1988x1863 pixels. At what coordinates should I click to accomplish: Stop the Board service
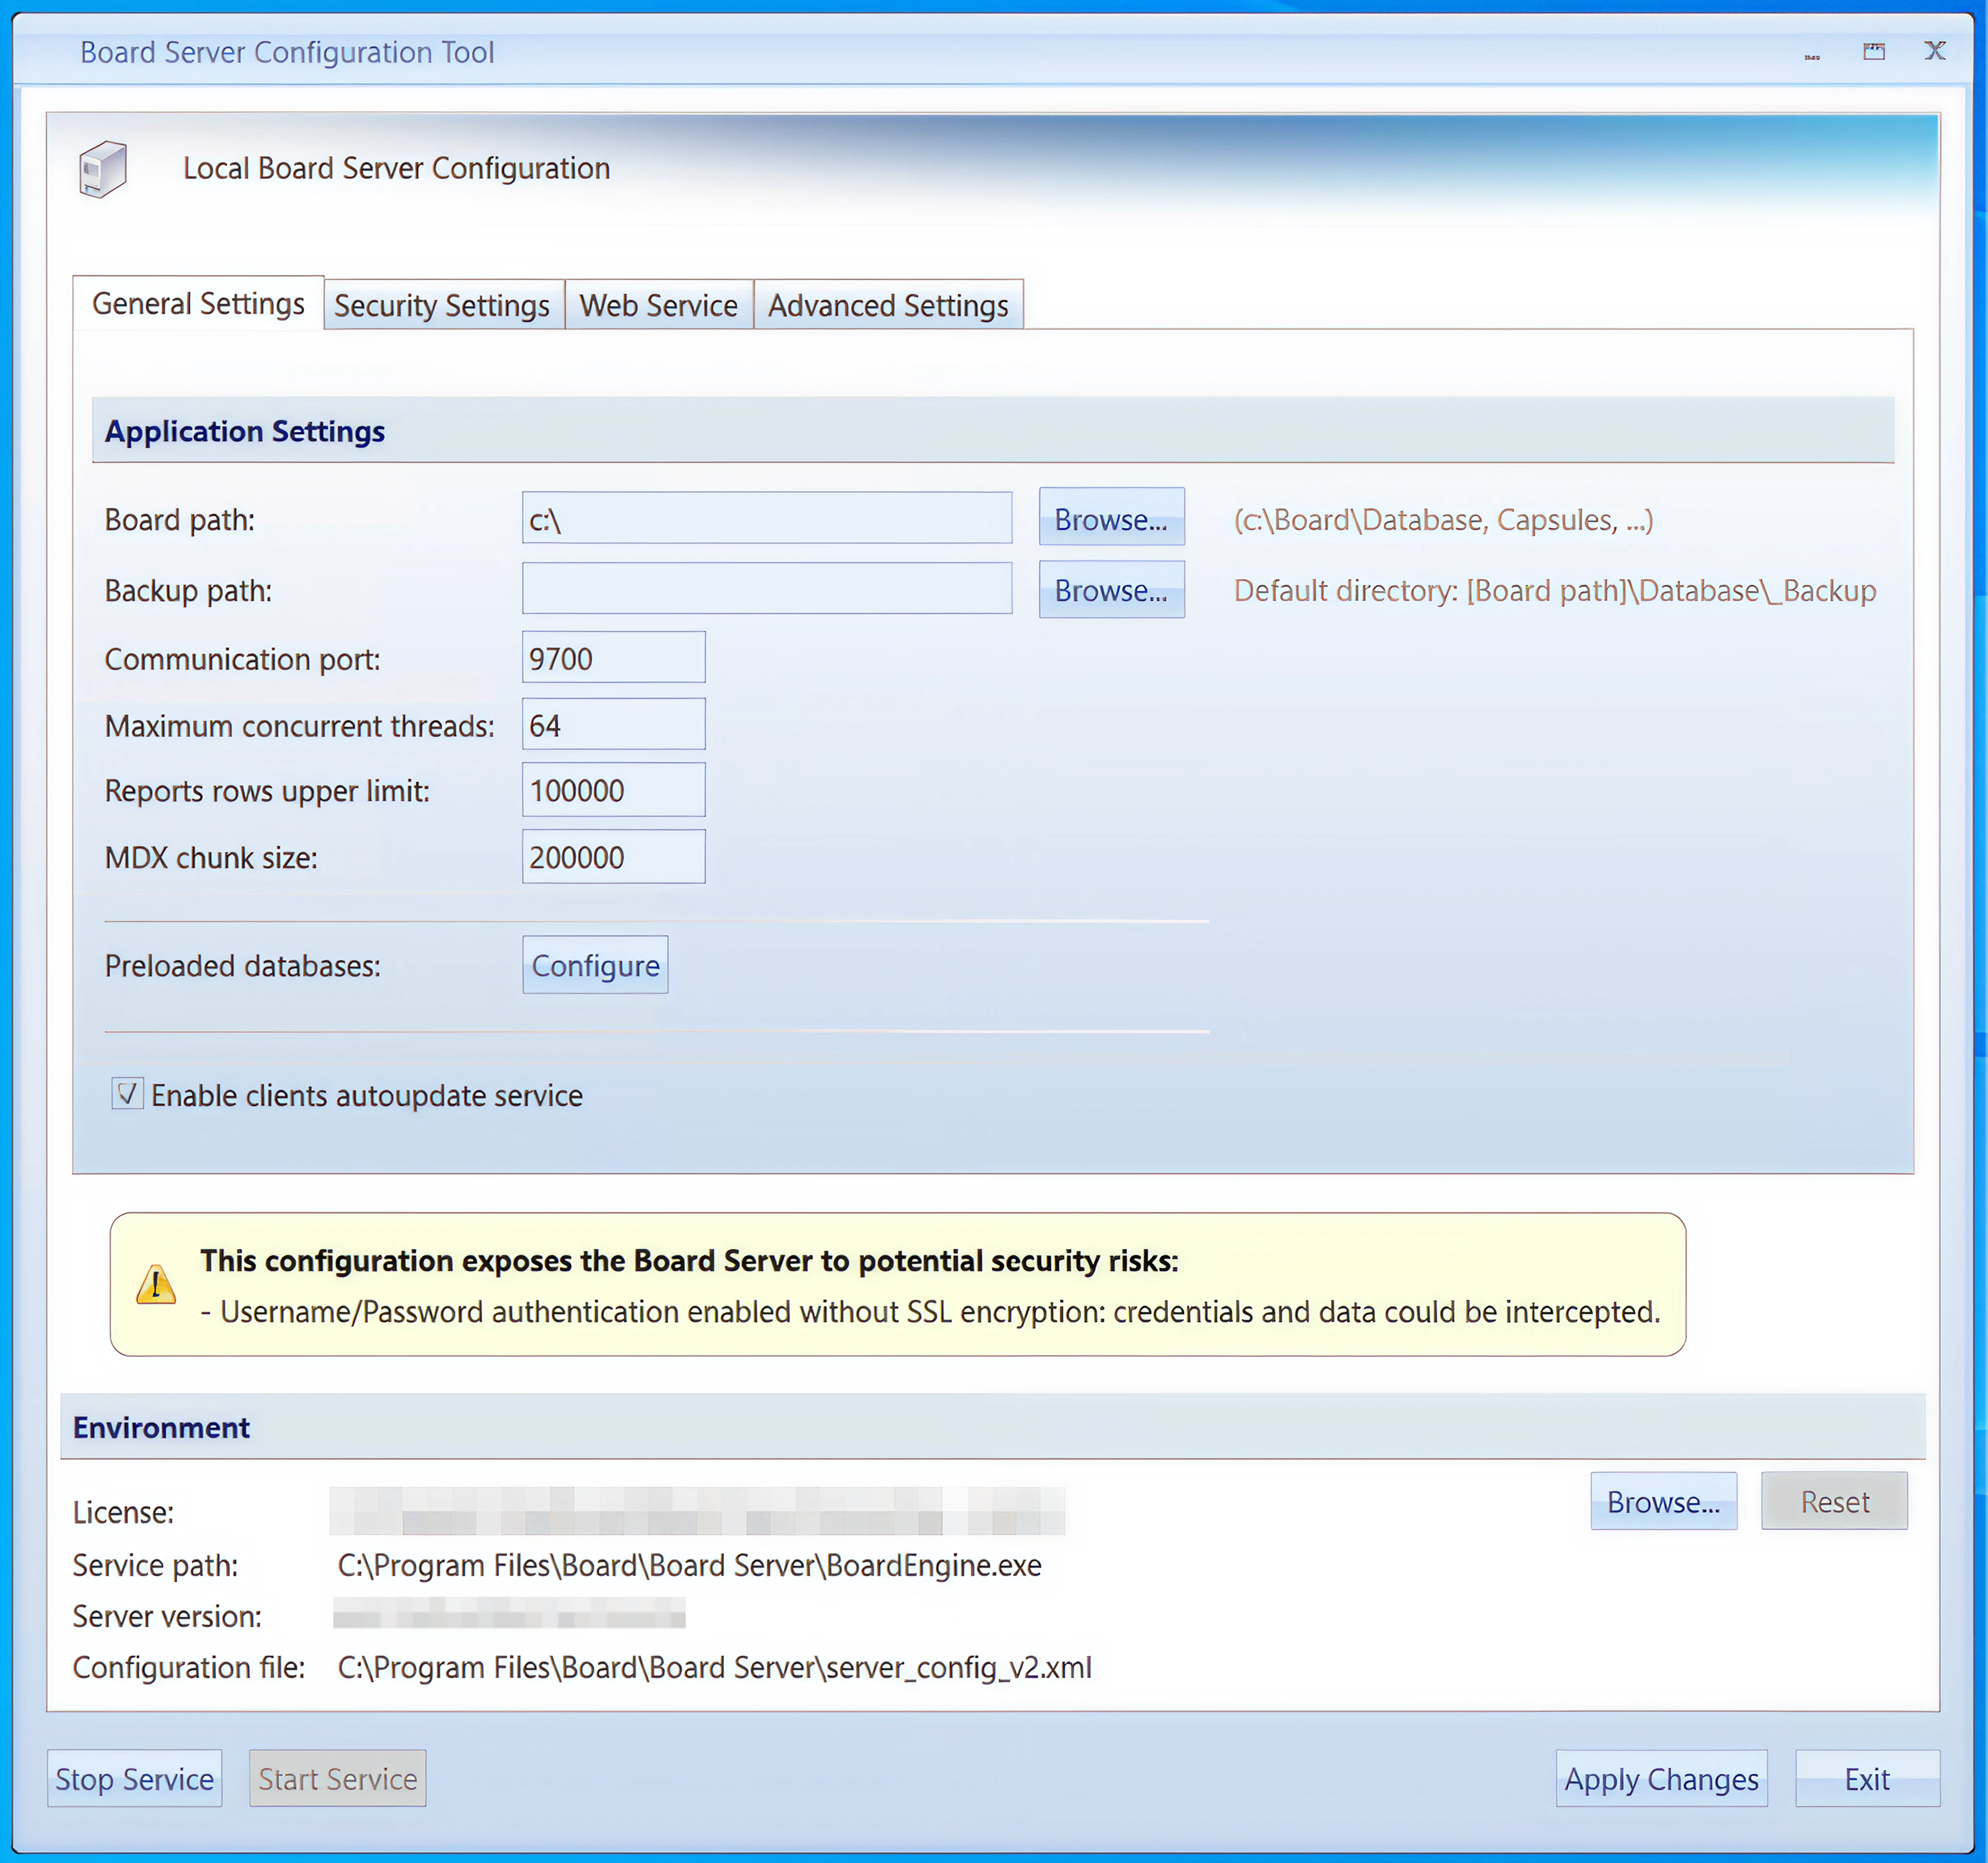click(135, 1779)
